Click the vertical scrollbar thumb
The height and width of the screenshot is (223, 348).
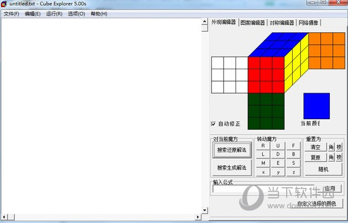pos(205,28)
